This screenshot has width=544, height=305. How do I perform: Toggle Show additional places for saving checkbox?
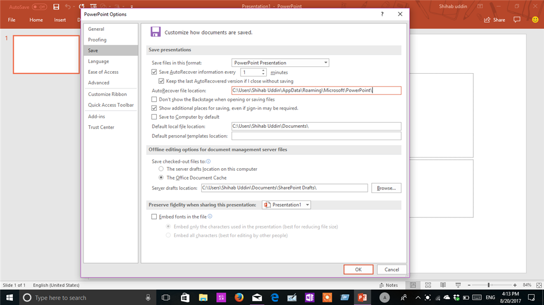(154, 108)
